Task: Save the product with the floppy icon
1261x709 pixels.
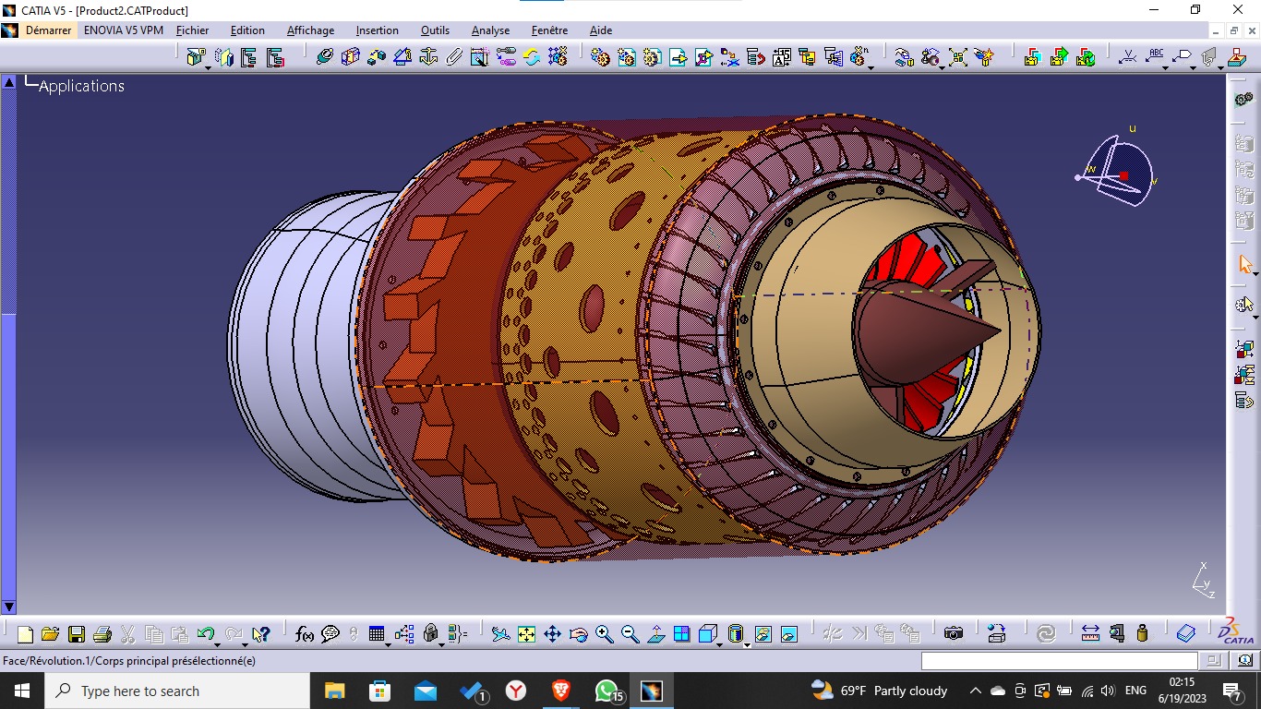Action: pyautogui.click(x=77, y=634)
